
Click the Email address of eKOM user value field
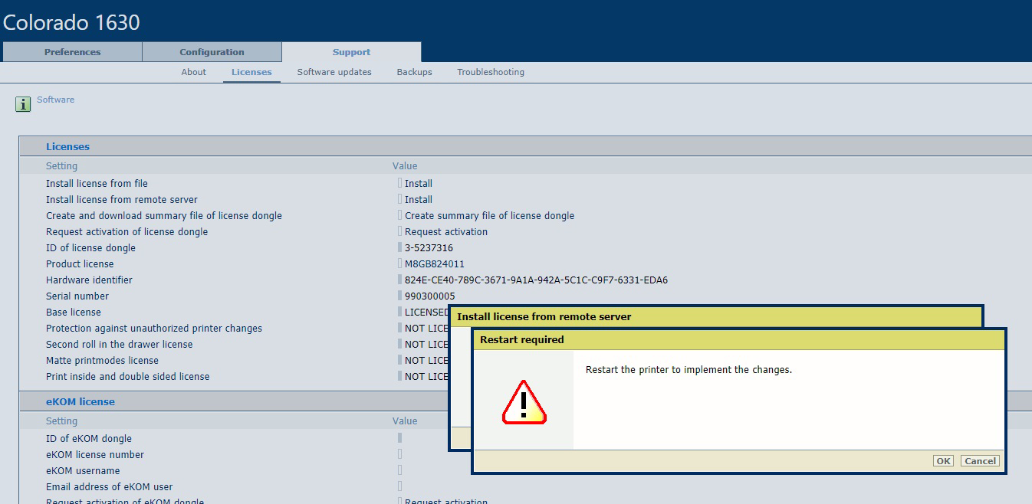click(399, 486)
